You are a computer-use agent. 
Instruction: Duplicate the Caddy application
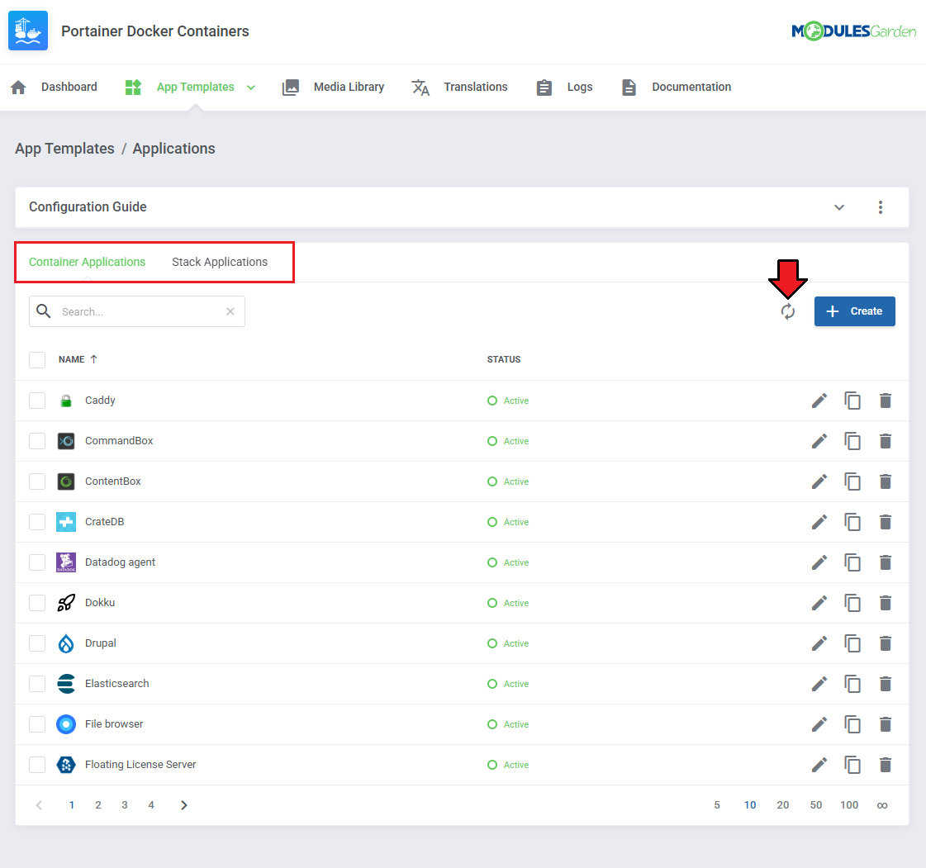tap(852, 401)
